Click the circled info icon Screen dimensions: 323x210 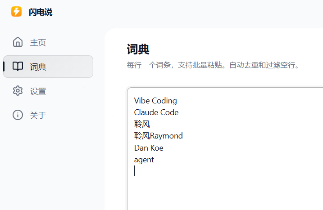[x=18, y=115]
